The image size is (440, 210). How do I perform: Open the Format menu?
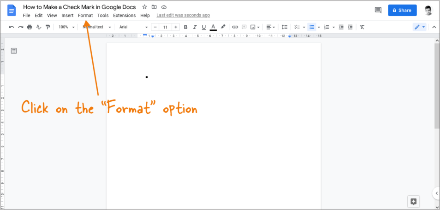pyautogui.click(x=85, y=15)
